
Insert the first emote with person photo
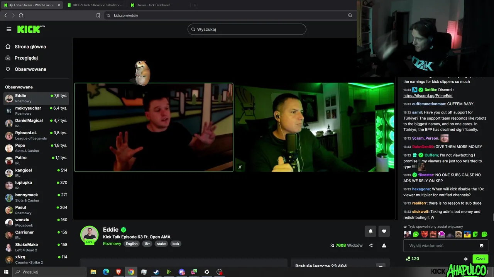point(407,234)
